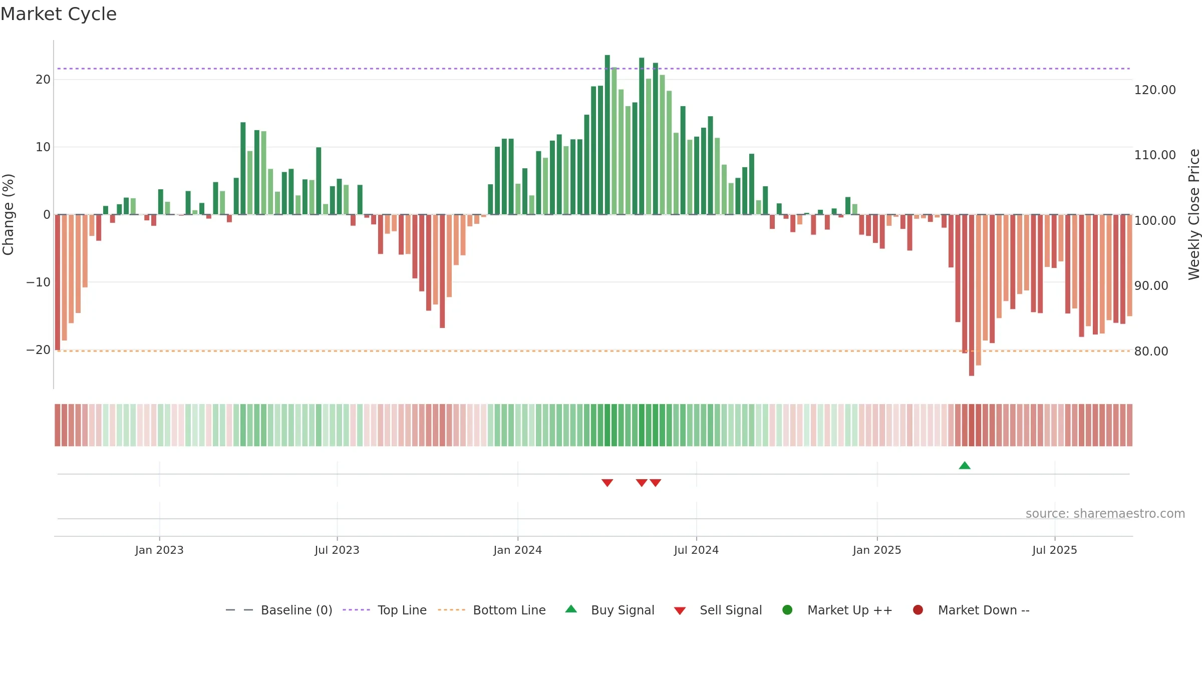The width and height of the screenshot is (1202, 676).
Task: Click the green buy signal marker near 2025
Action: (965, 466)
